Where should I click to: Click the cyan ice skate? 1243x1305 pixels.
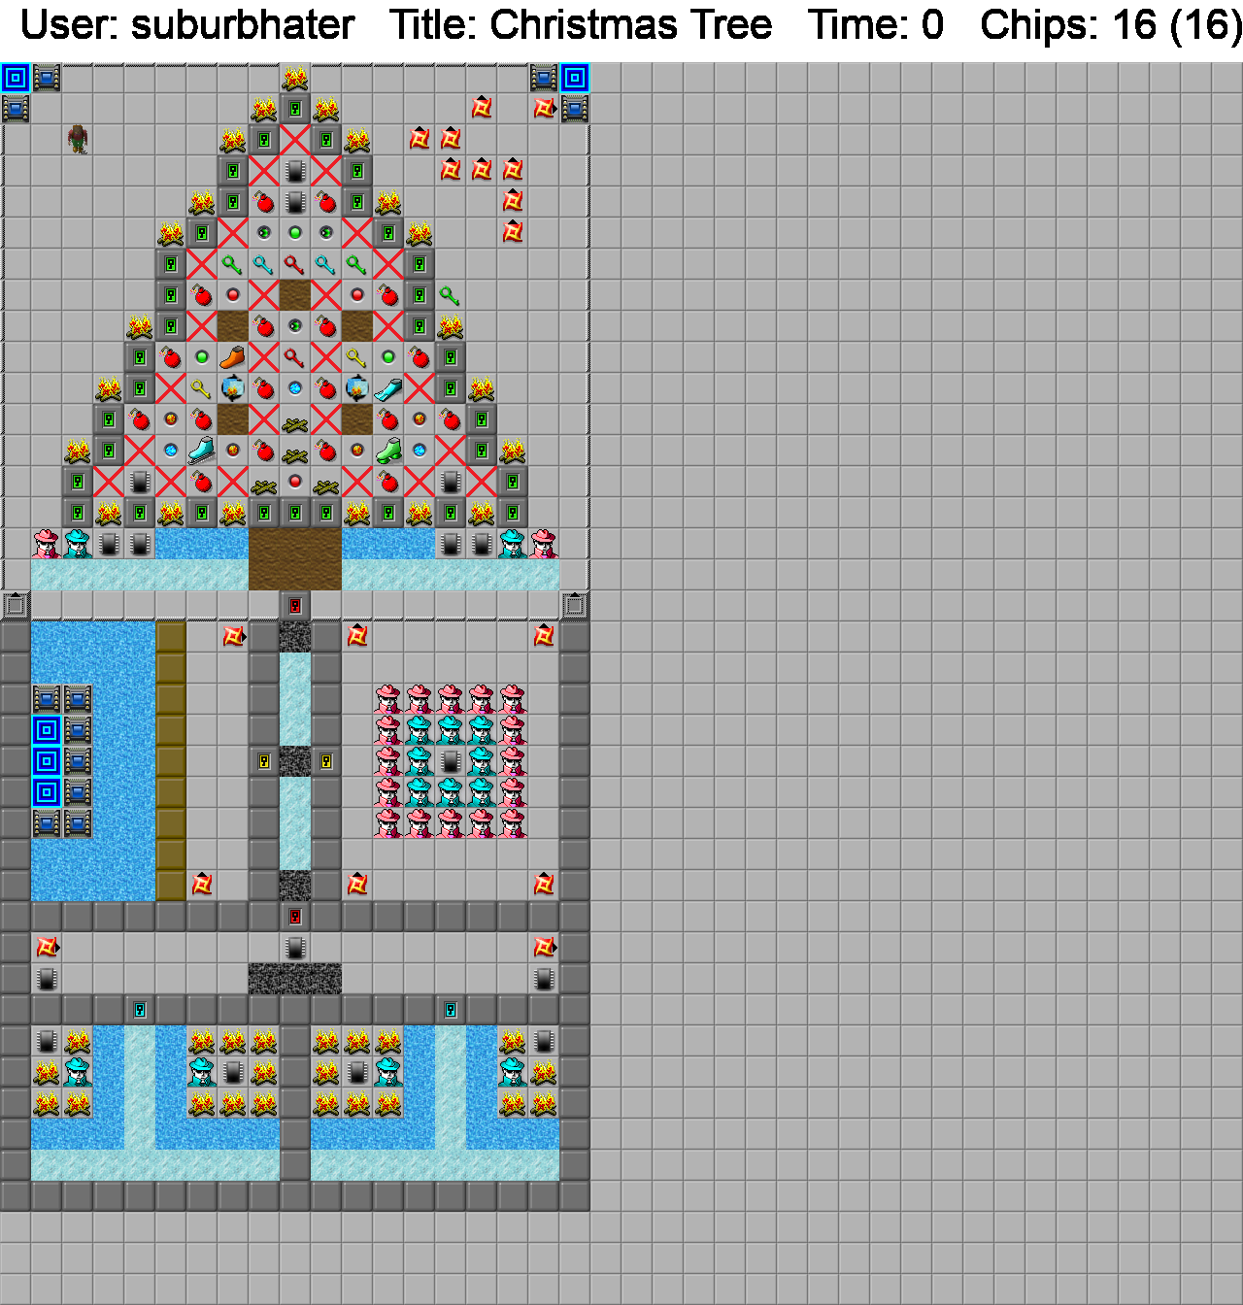[x=201, y=451]
